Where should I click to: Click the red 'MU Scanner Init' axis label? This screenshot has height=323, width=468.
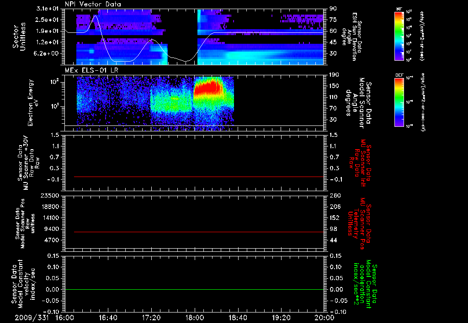coord(359,163)
